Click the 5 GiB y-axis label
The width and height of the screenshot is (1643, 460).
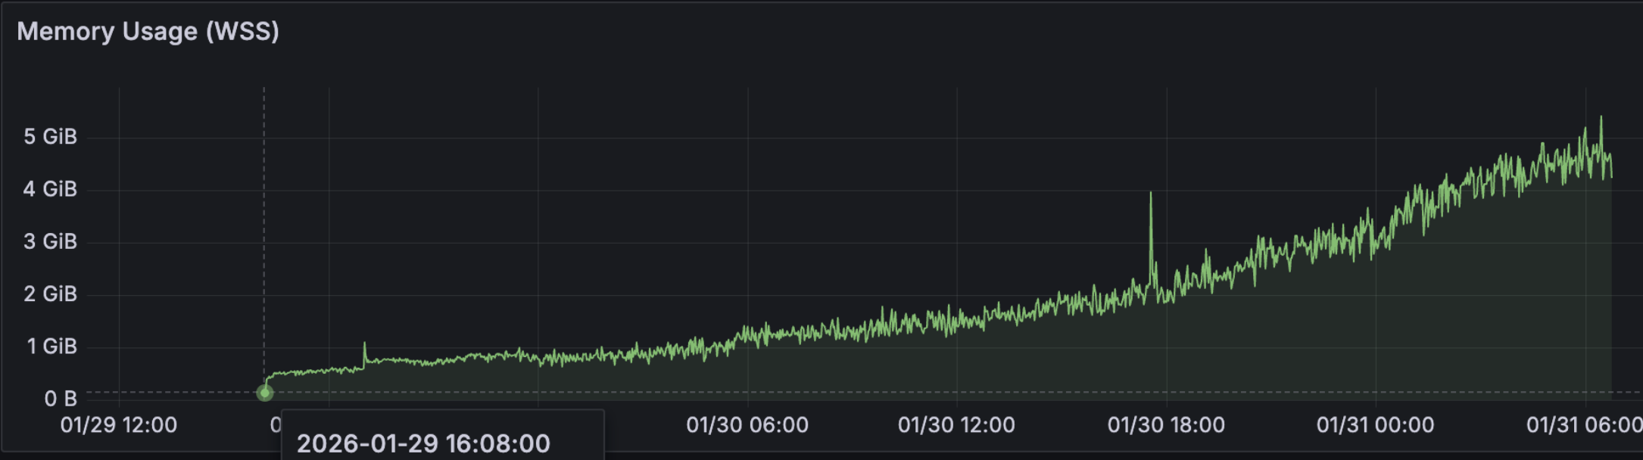(x=50, y=137)
